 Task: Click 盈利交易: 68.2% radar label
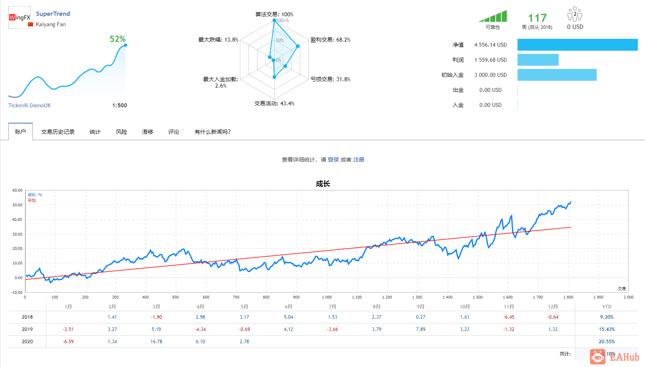(x=330, y=40)
